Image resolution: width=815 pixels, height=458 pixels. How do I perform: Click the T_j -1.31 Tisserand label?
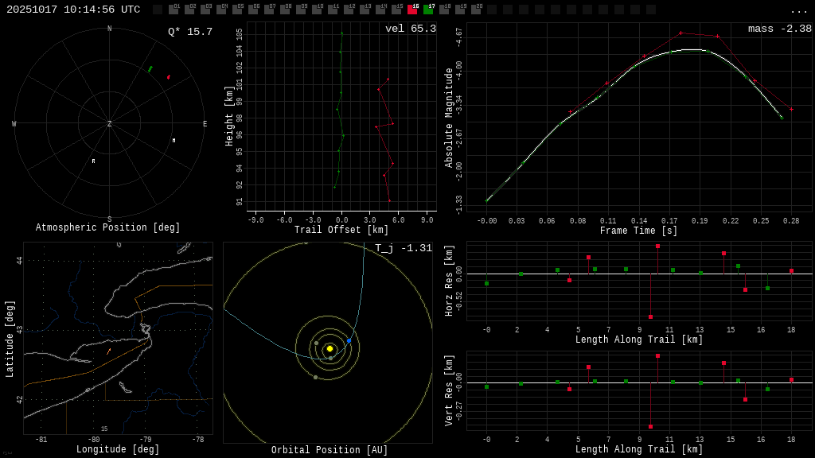404,248
